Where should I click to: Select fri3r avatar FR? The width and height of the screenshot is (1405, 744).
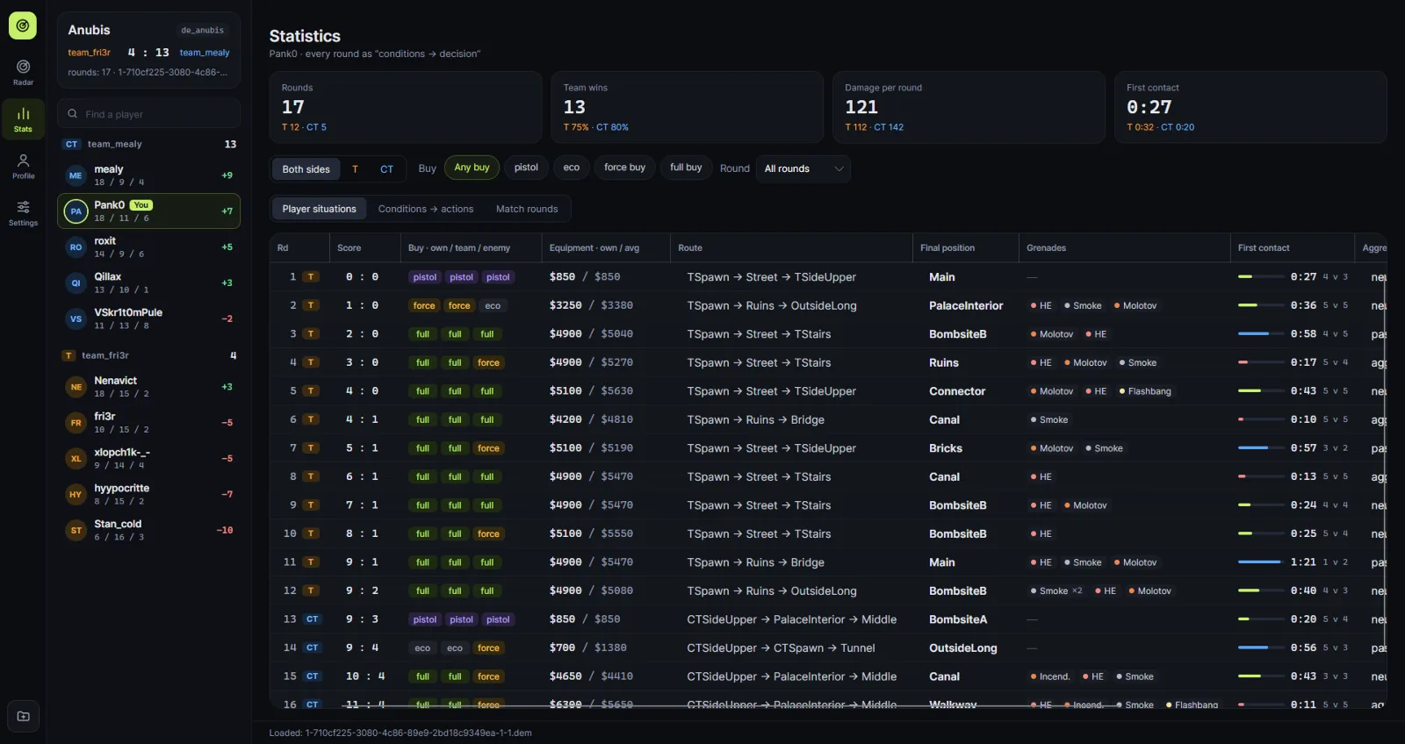pyautogui.click(x=76, y=423)
